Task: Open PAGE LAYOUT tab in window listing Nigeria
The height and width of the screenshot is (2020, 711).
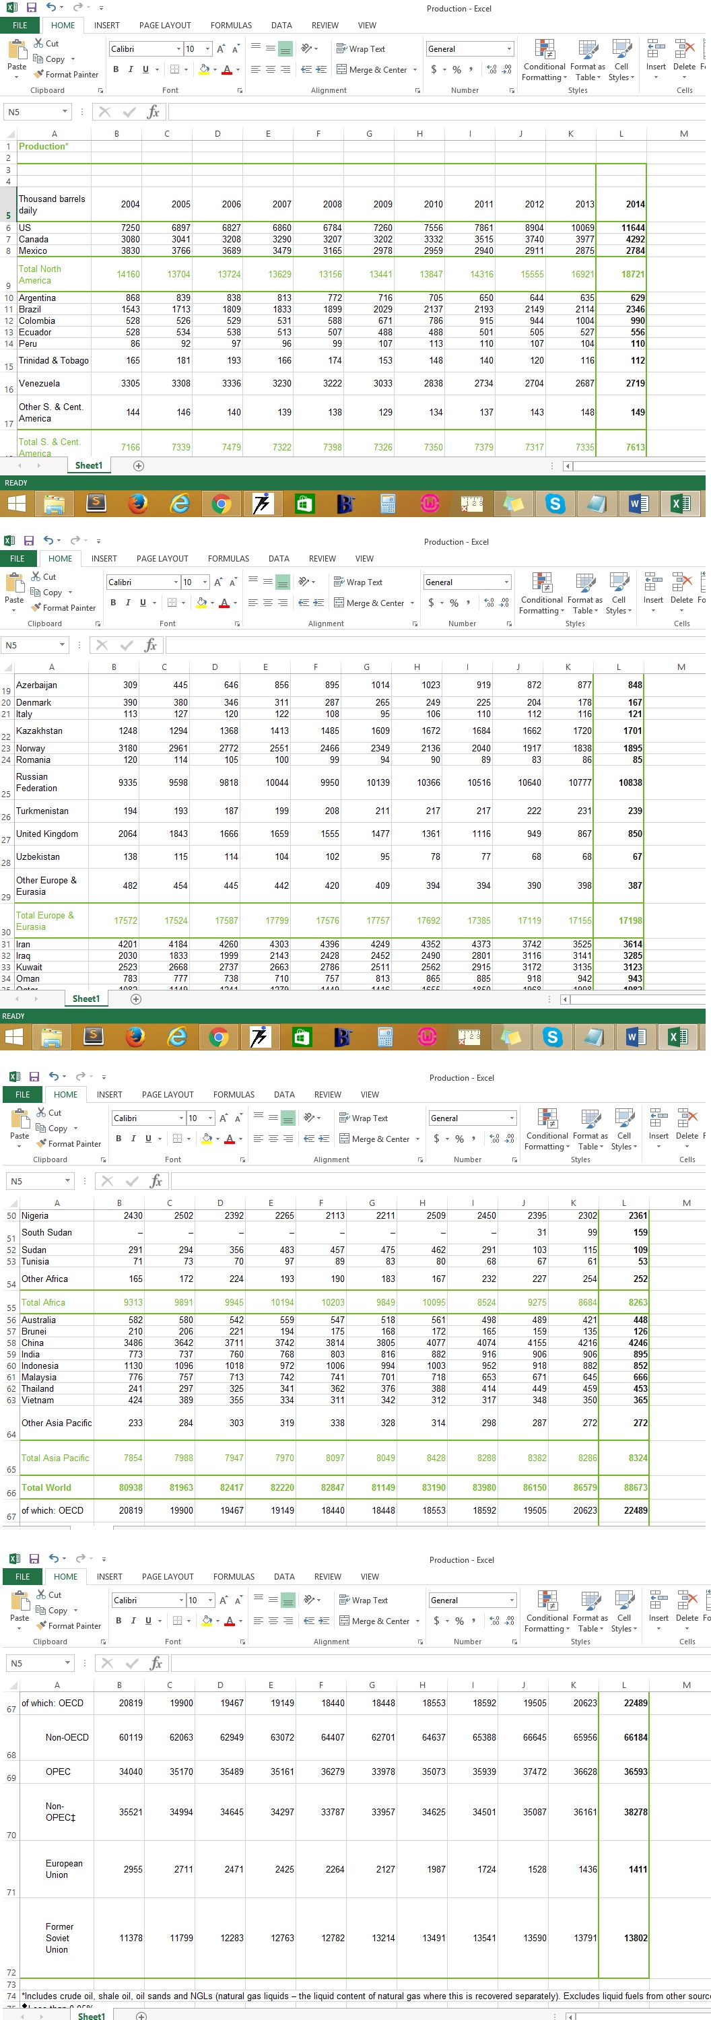Action: [168, 1094]
